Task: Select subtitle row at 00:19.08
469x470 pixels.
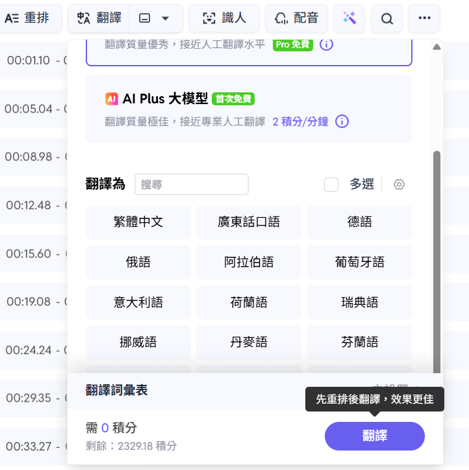Action: [34, 302]
